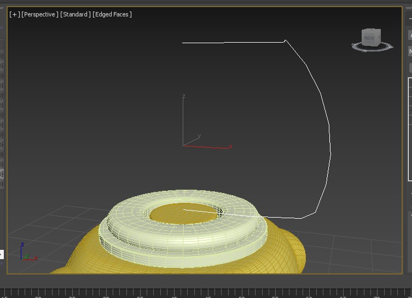Click the top face of the ViewCube

[x=371, y=31]
